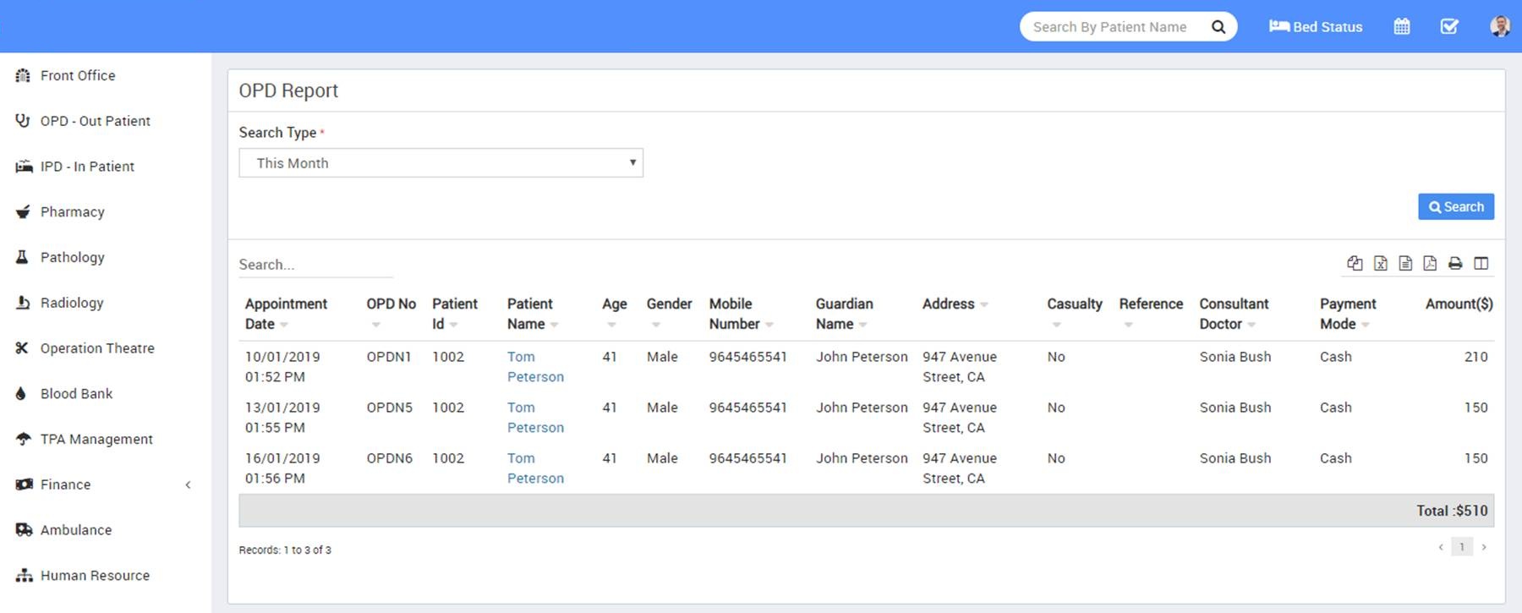Viewport: 1522px width, 613px height.
Task: Sort by Consultant Doctor column
Action: point(1233,314)
